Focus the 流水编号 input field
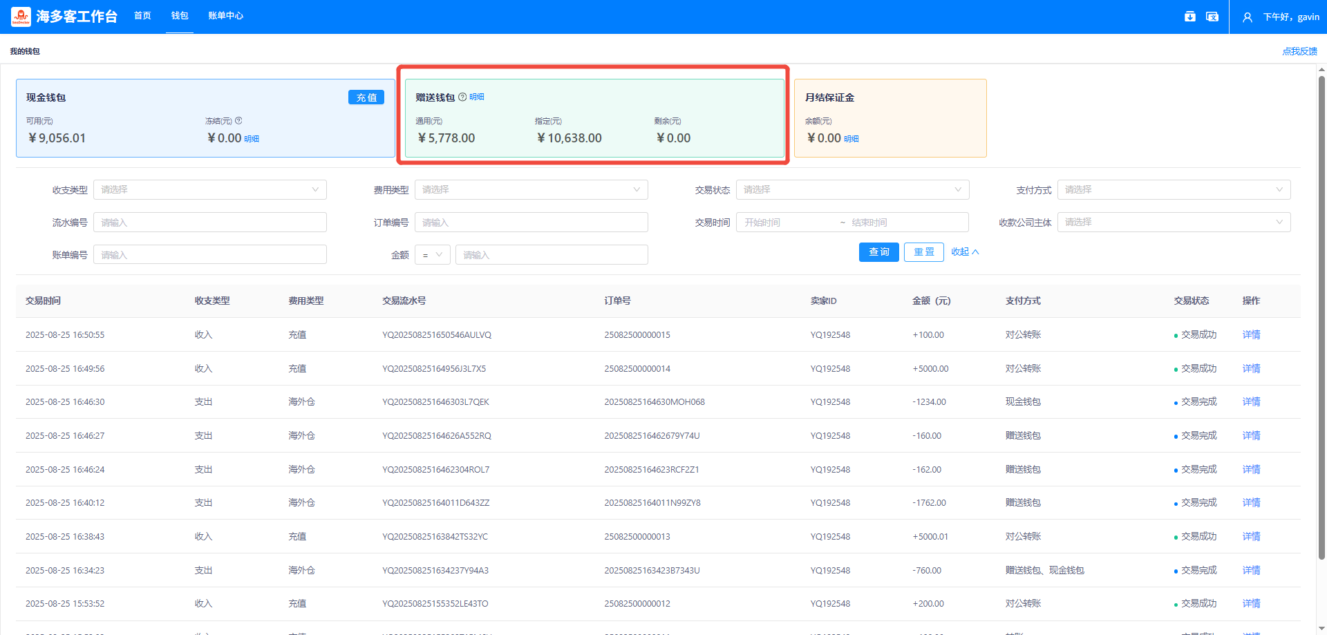Image resolution: width=1327 pixels, height=635 pixels. (210, 222)
